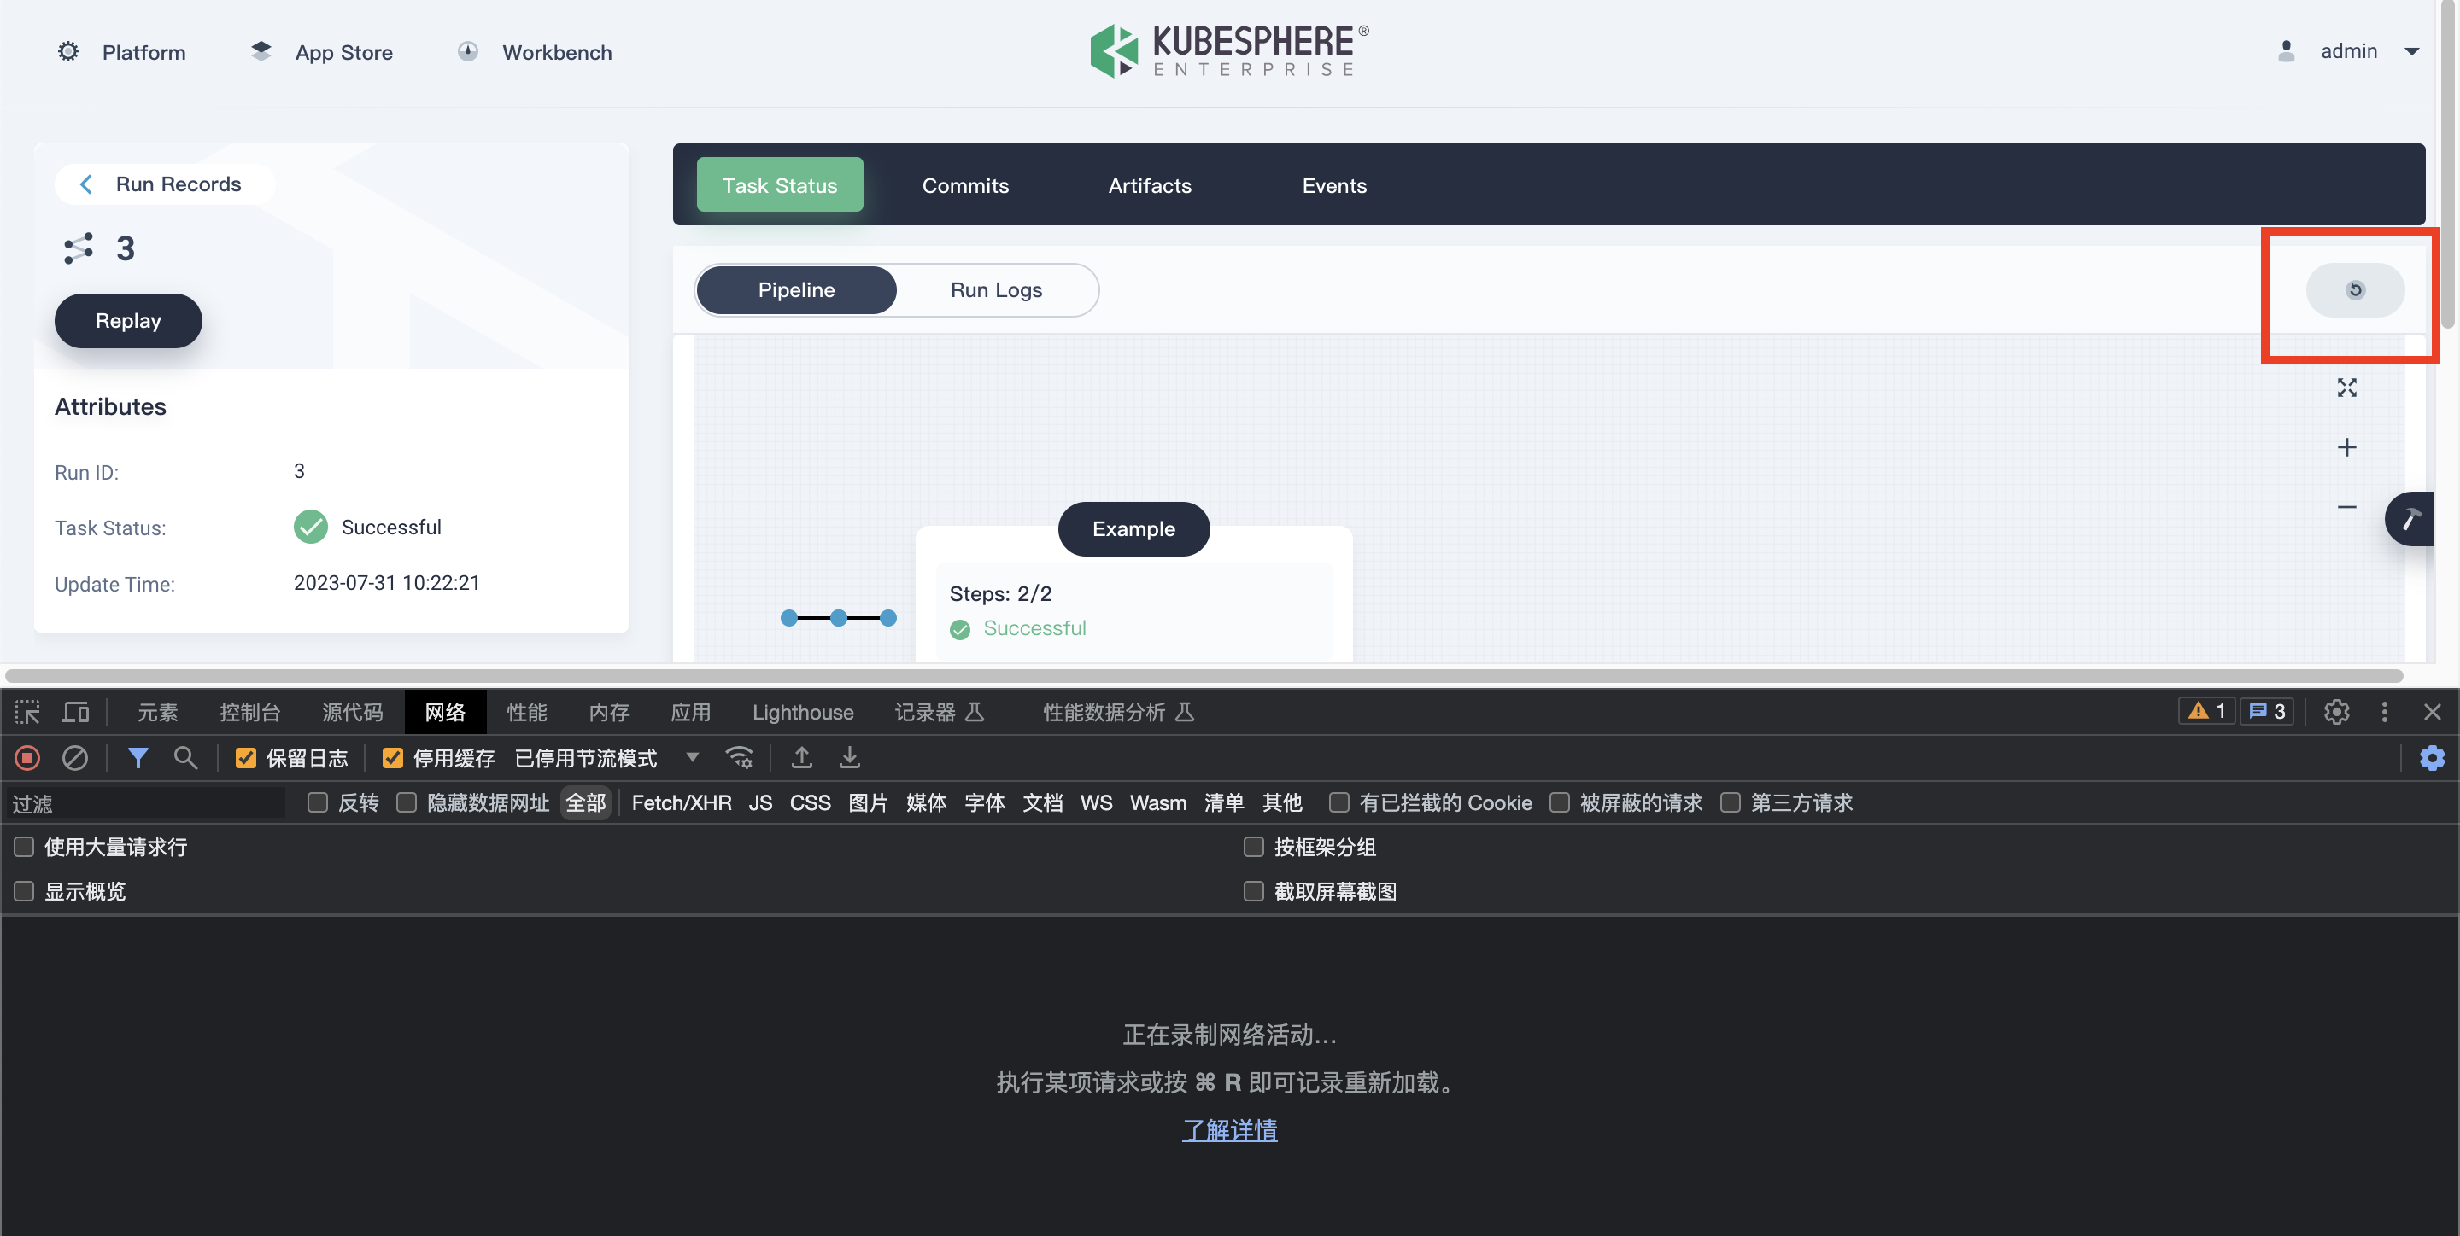Viewport: 2460px width, 1236px height.
Task: Expand the admin account dropdown
Action: click(2413, 51)
